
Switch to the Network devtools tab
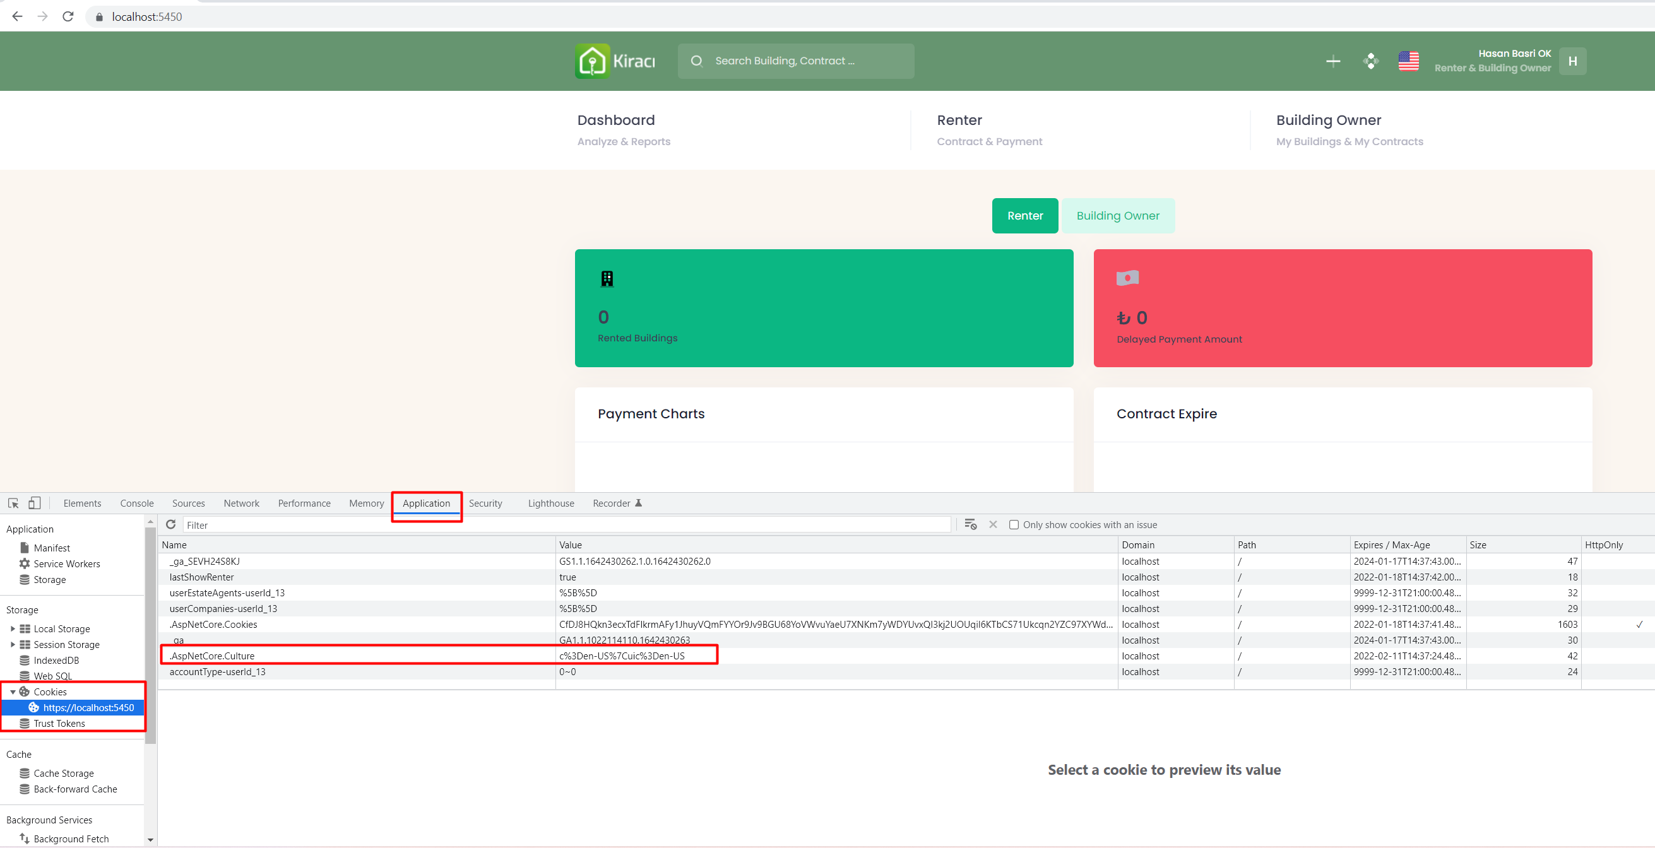coord(241,503)
